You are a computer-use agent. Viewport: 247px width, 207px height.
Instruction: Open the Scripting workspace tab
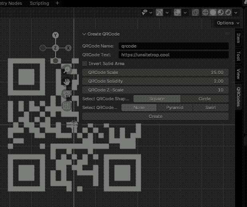39,3
